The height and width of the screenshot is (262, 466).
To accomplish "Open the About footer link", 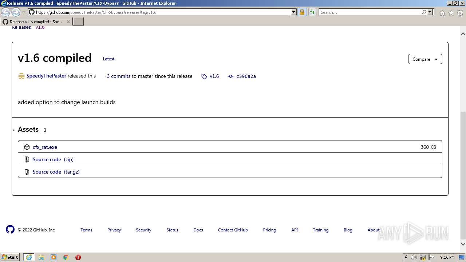I will 374,230.
